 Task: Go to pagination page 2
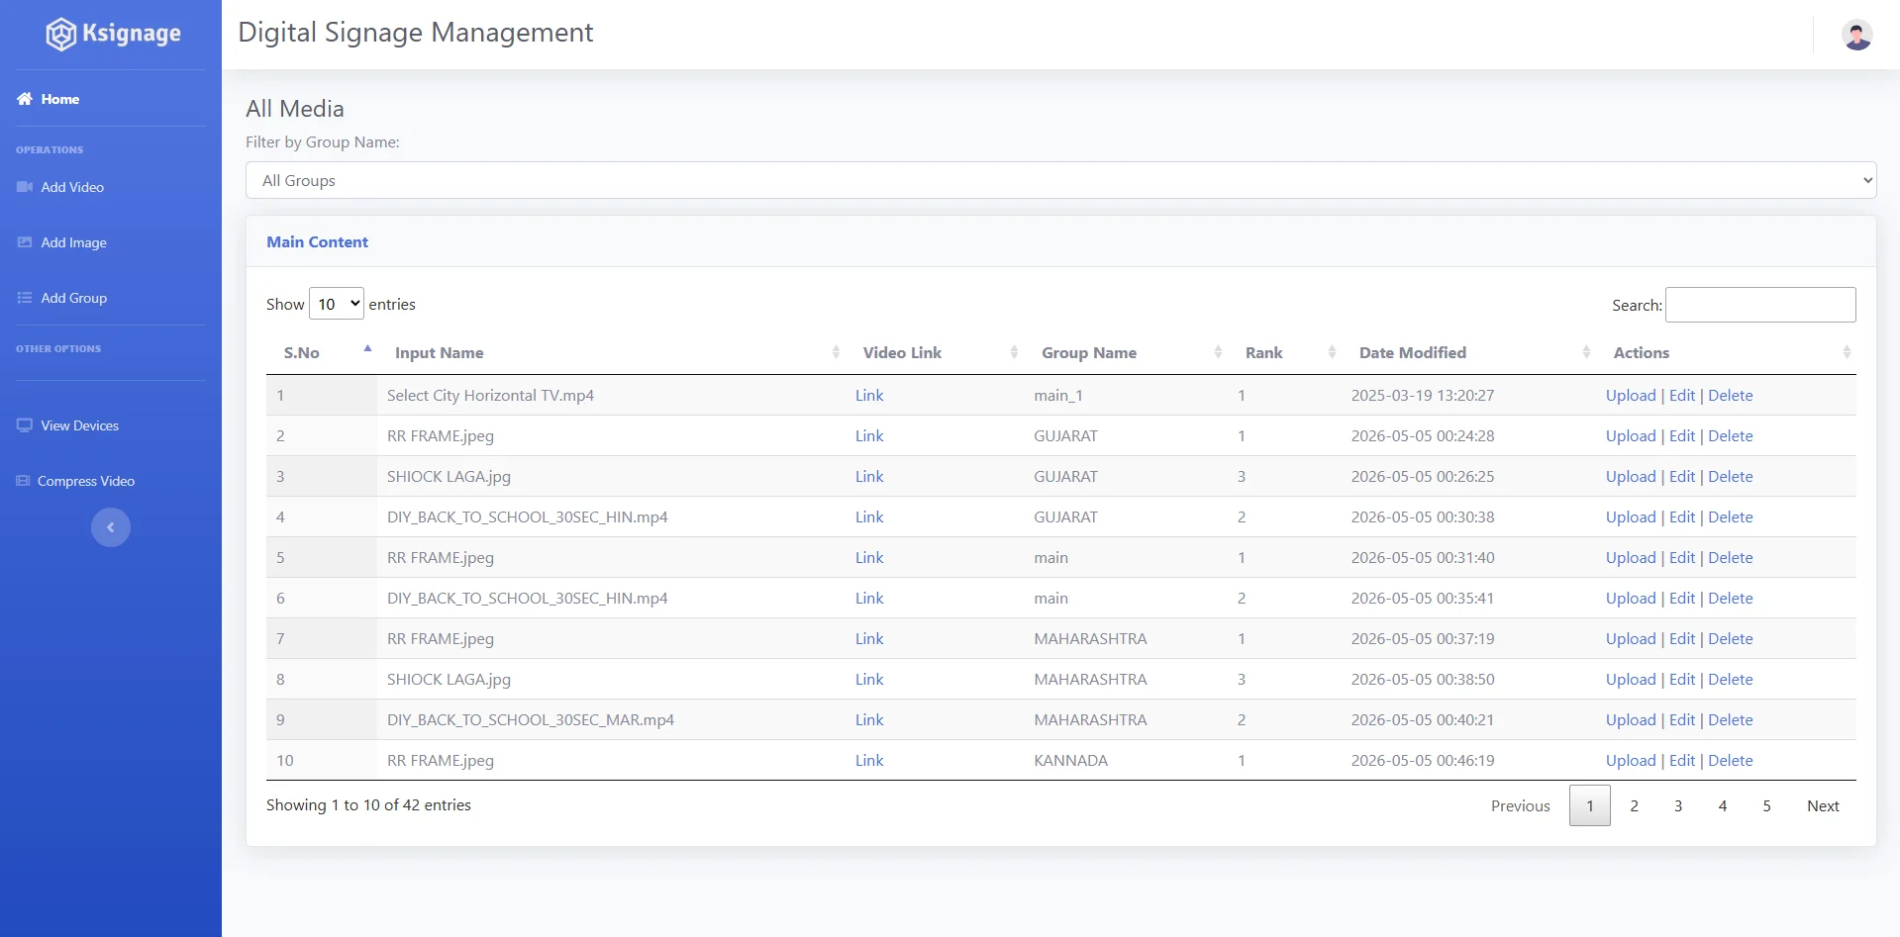pyautogui.click(x=1634, y=805)
